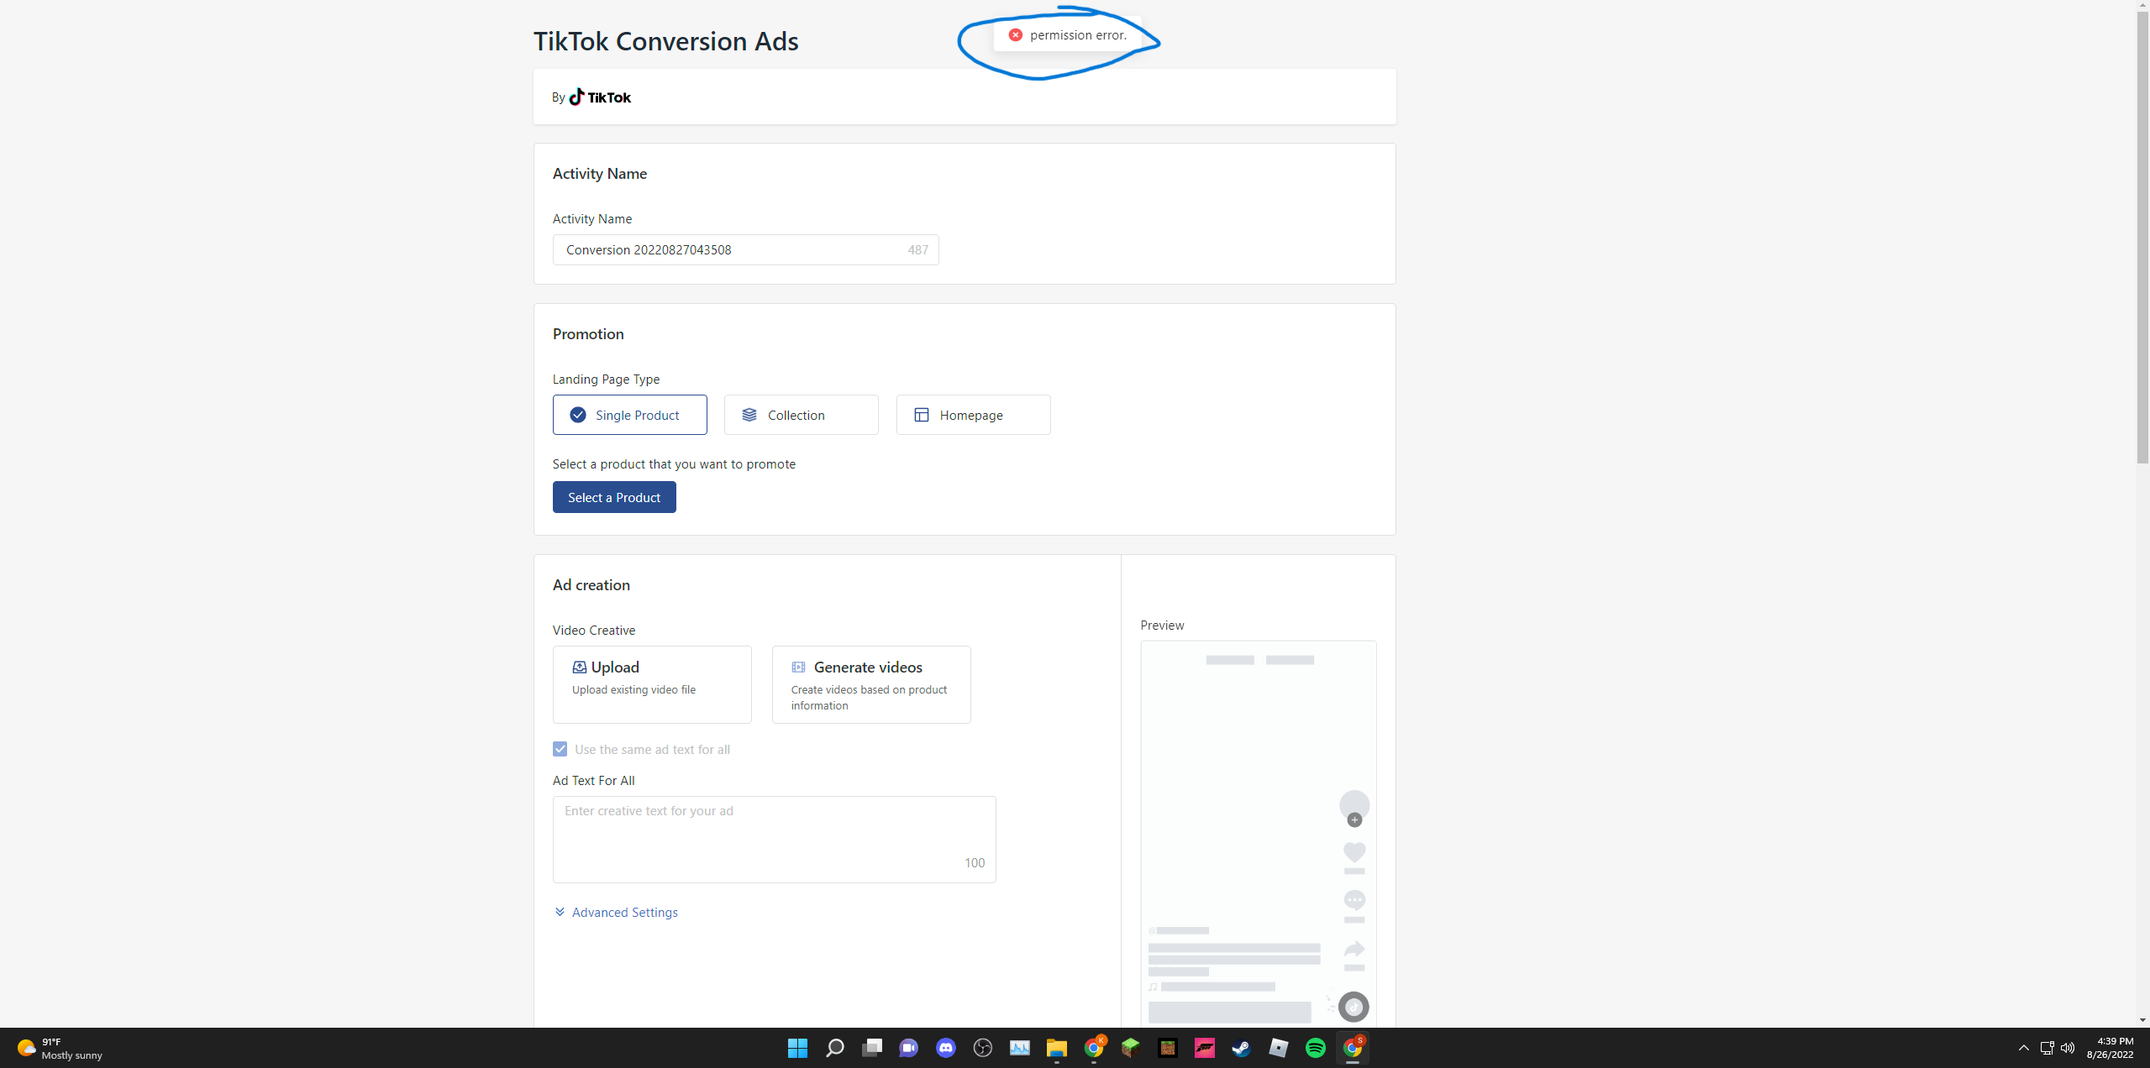Choose Collection landing page type
This screenshot has width=2150, height=1068.
[x=801, y=415]
